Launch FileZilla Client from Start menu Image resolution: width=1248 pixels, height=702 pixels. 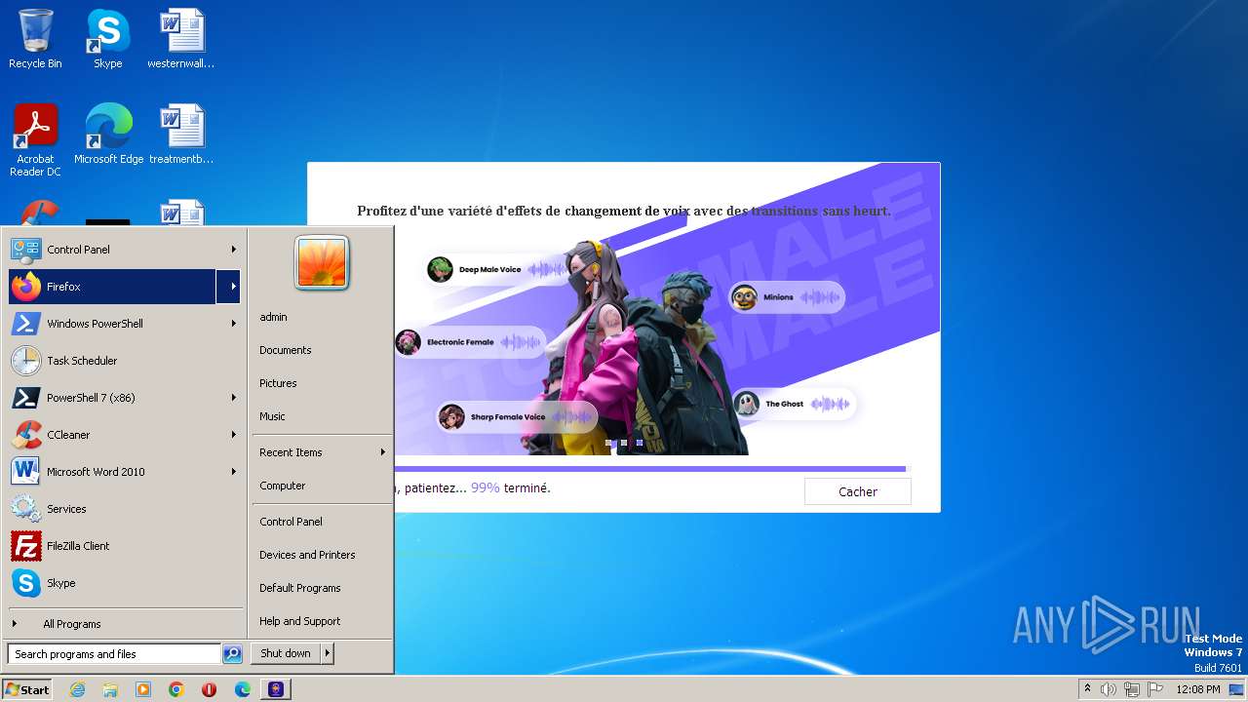pos(124,546)
